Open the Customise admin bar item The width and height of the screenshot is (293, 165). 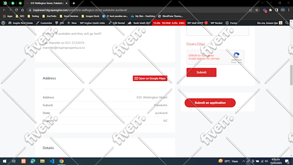(44, 23)
